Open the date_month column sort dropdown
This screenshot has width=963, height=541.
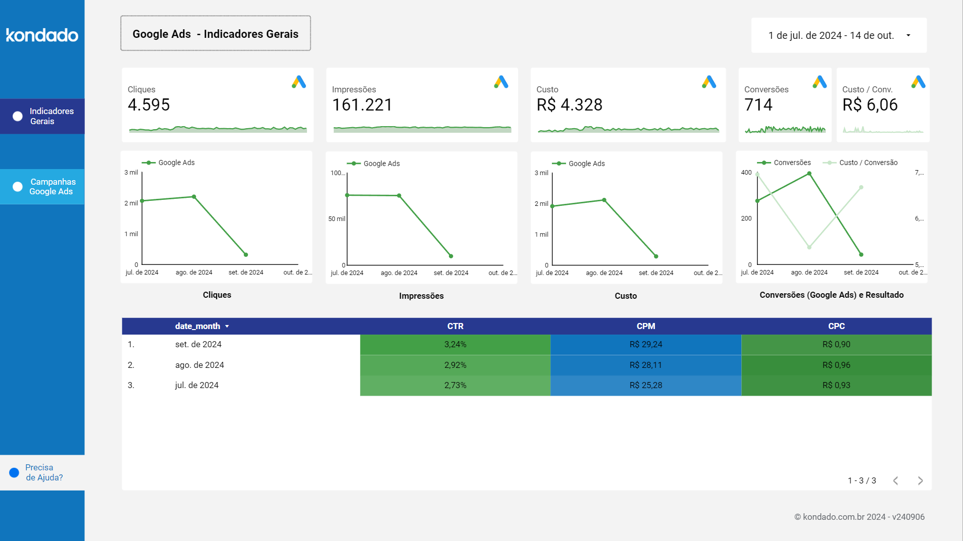tap(227, 326)
